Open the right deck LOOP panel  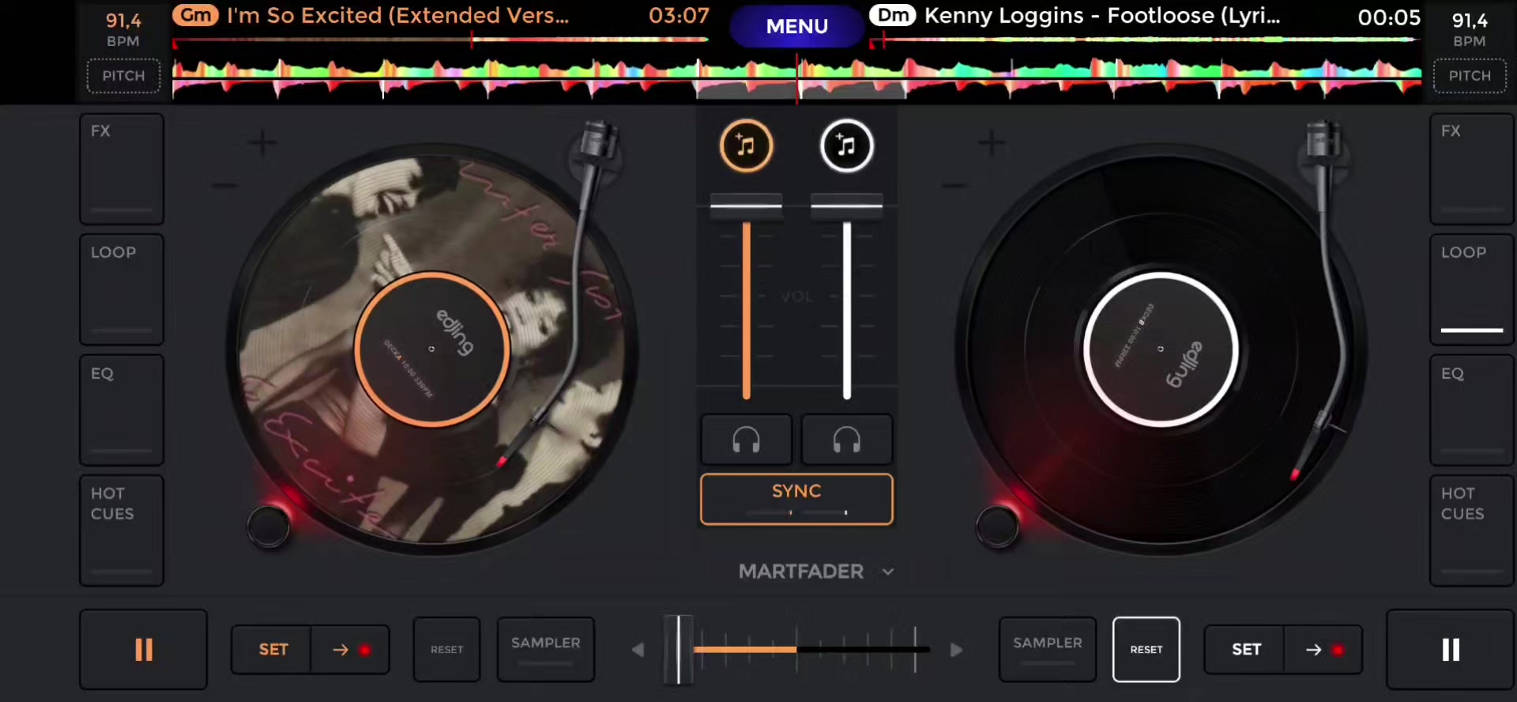coord(1472,289)
